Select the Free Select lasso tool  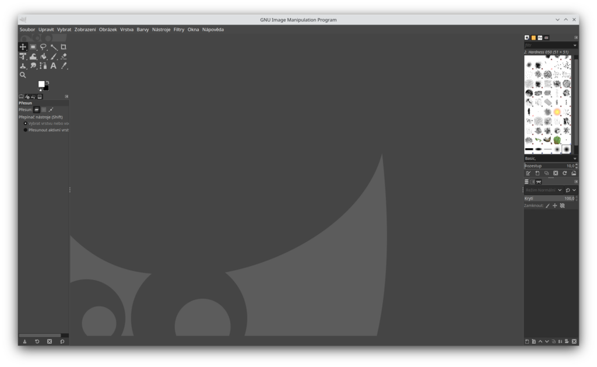coord(43,47)
